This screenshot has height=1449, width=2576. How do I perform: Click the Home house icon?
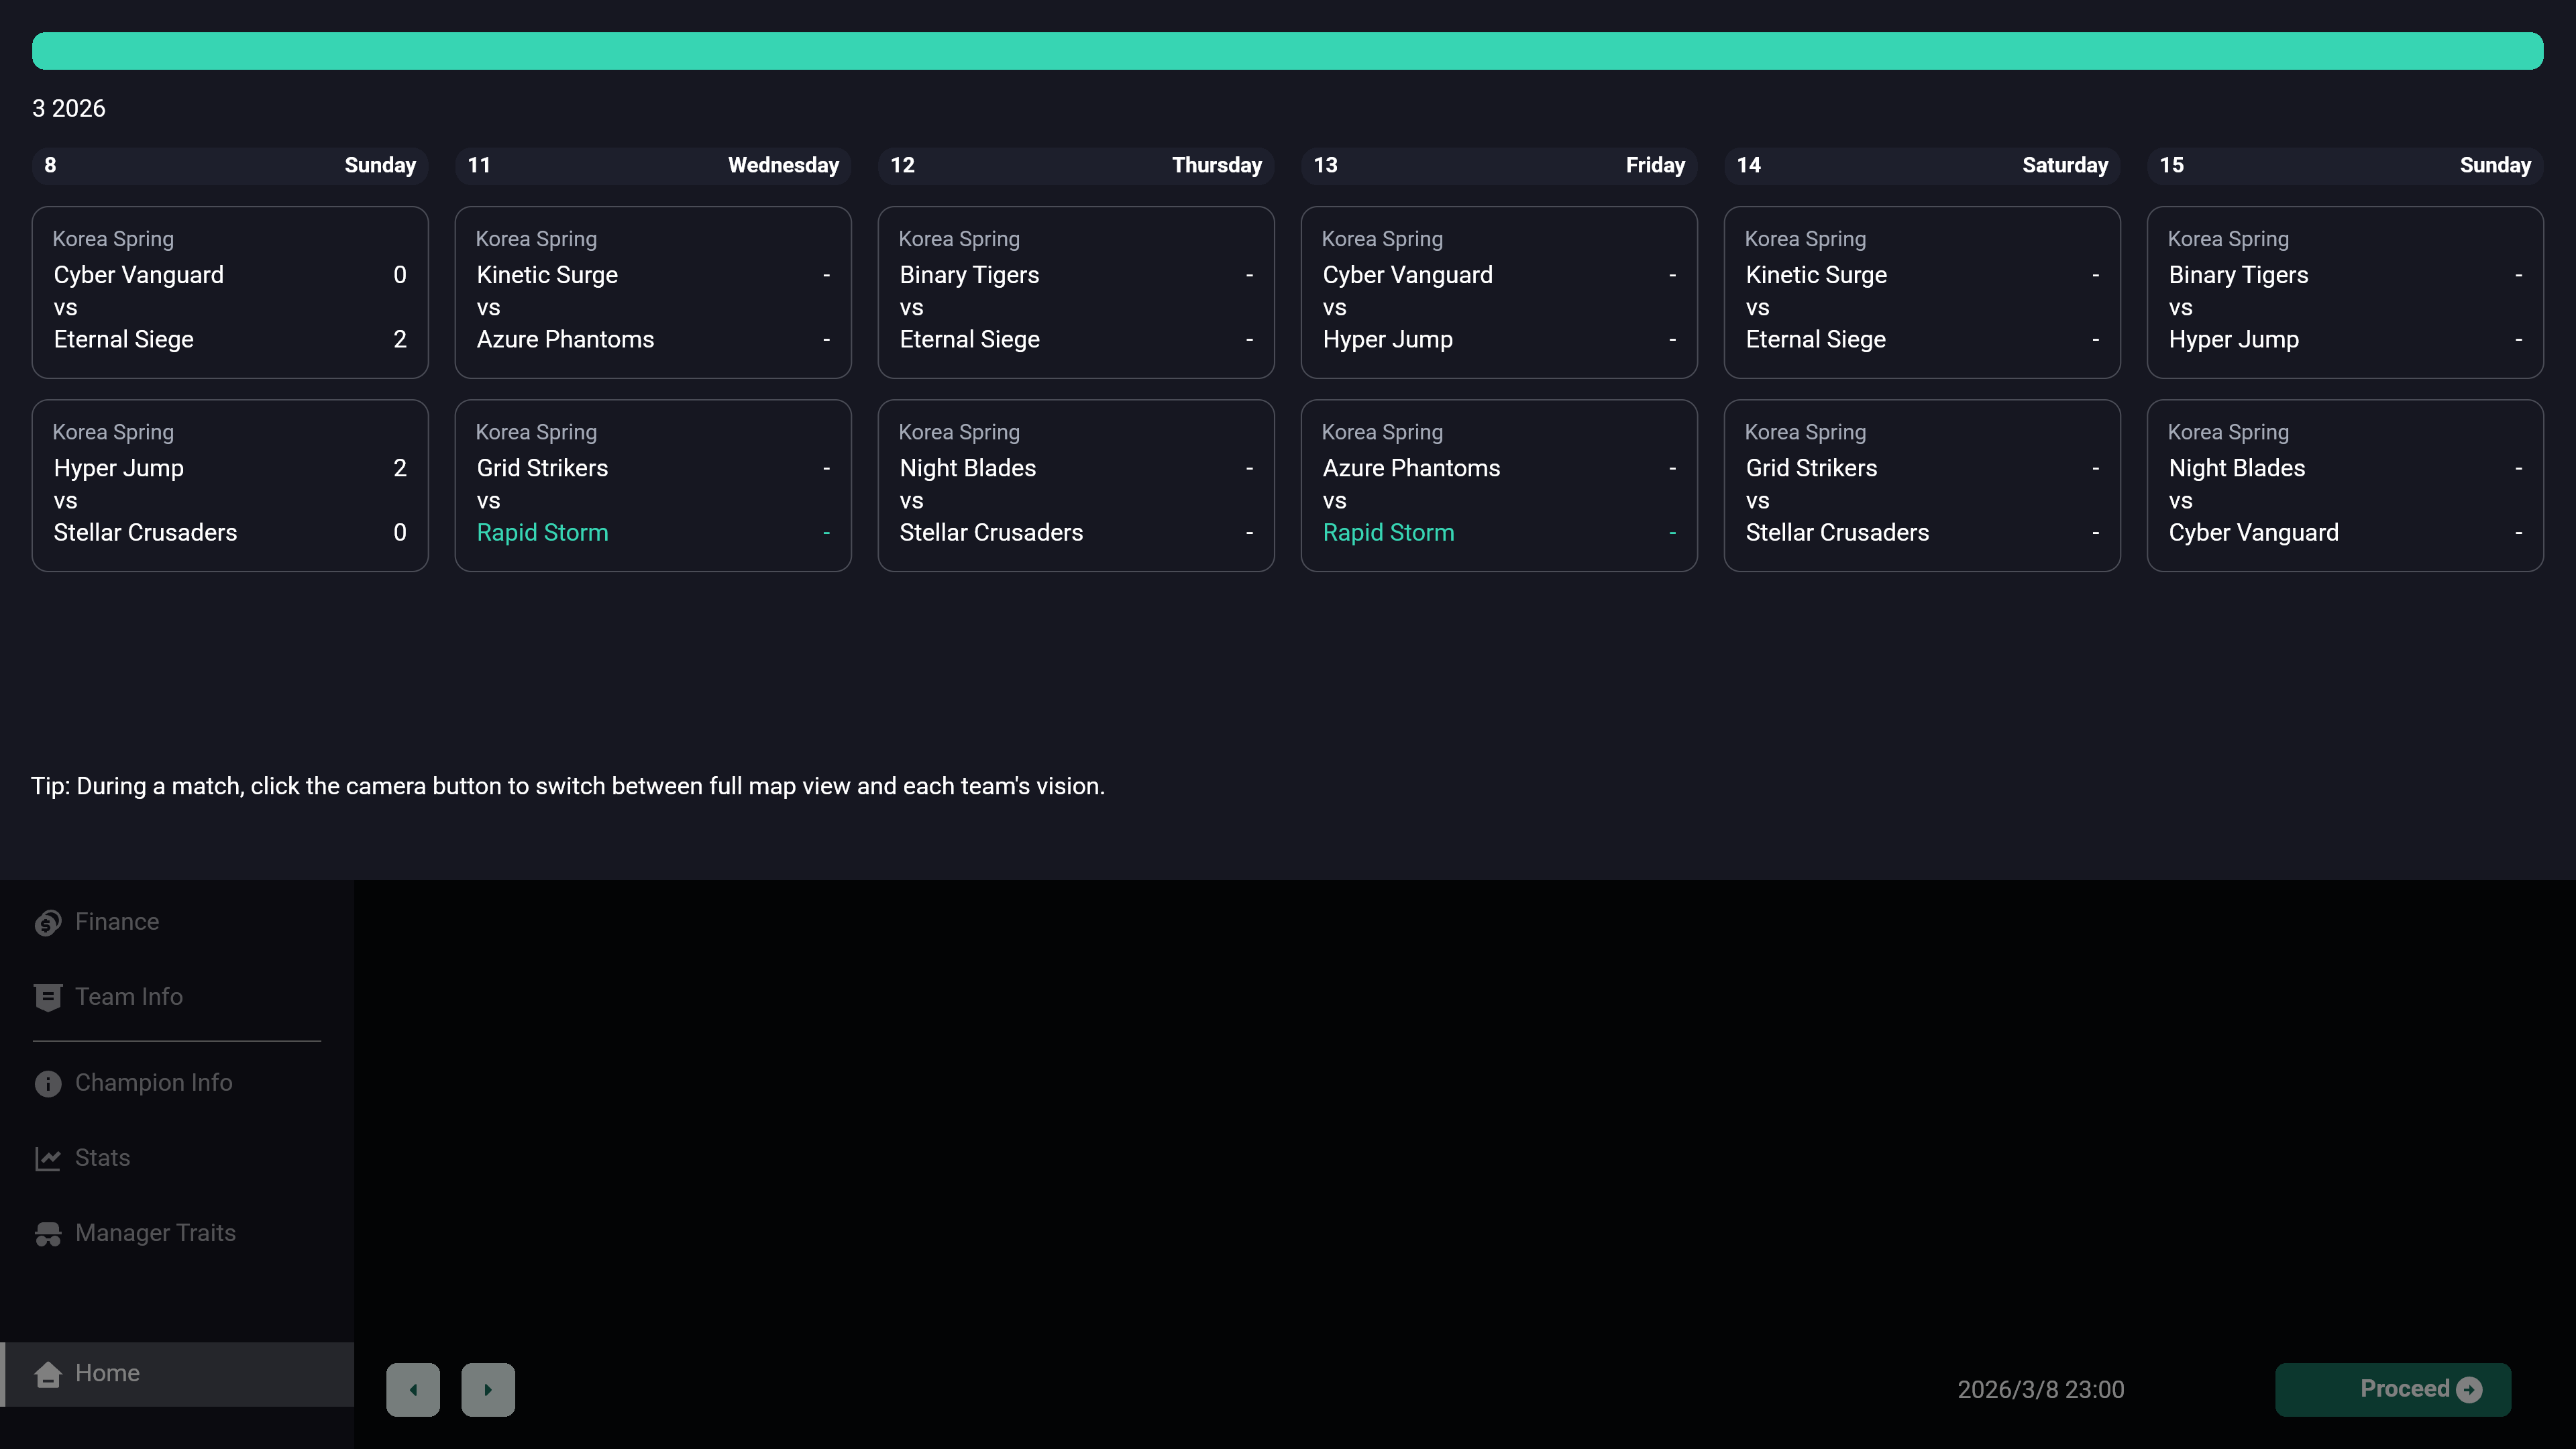[x=47, y=1374]
